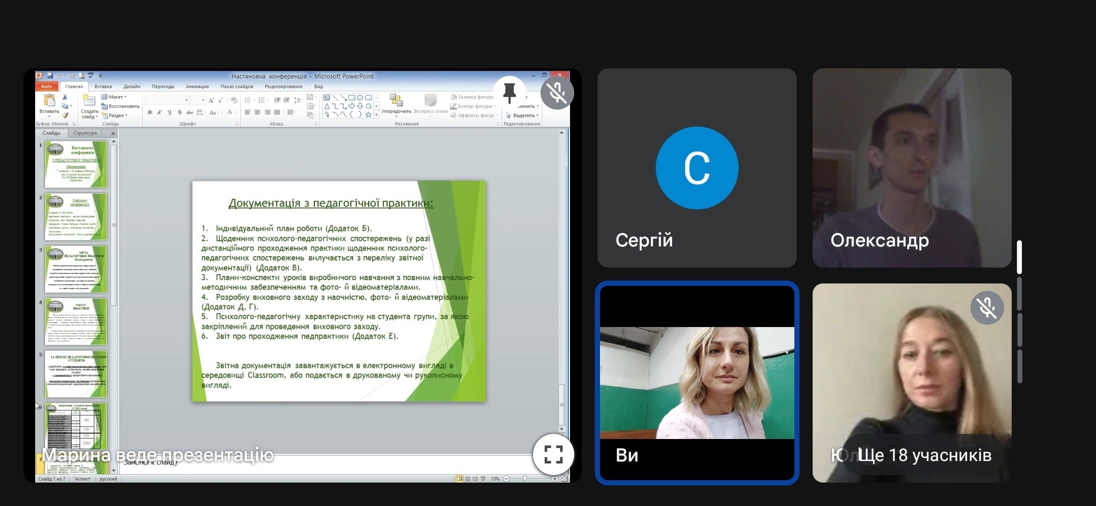Toggle italic (К) formatting
The width and height of the screenshot is (1096, 506).
click(159, 112)
